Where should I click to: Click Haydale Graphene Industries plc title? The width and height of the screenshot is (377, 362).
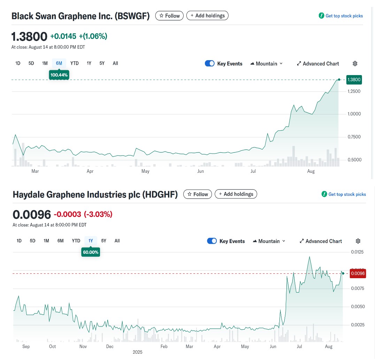[x=95, y=194]
